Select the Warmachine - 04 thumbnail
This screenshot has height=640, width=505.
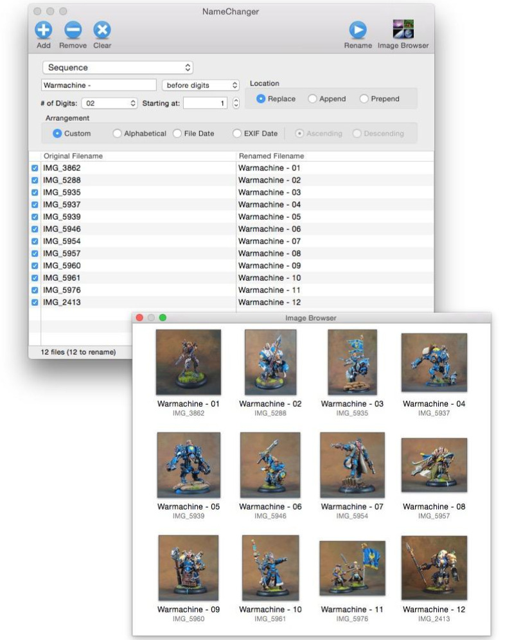434,363
